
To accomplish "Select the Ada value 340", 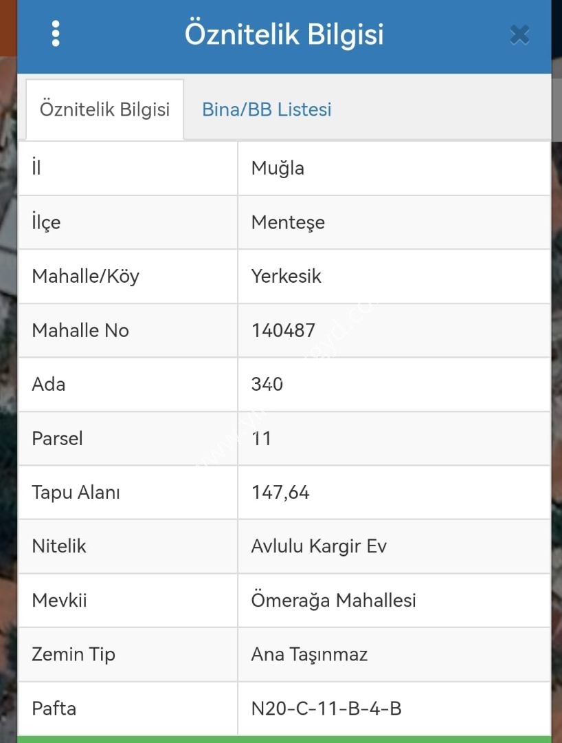I will click(267, 385).
